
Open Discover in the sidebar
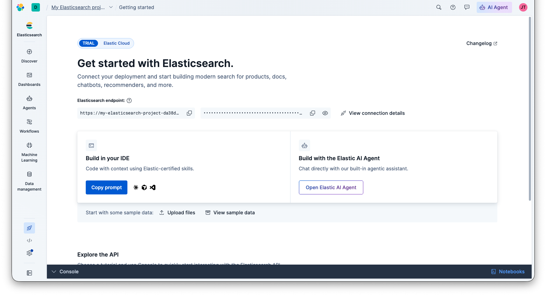(29, 56)
